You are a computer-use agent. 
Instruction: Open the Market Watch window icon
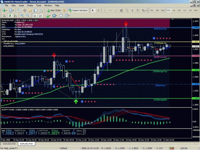coord(19,11)
